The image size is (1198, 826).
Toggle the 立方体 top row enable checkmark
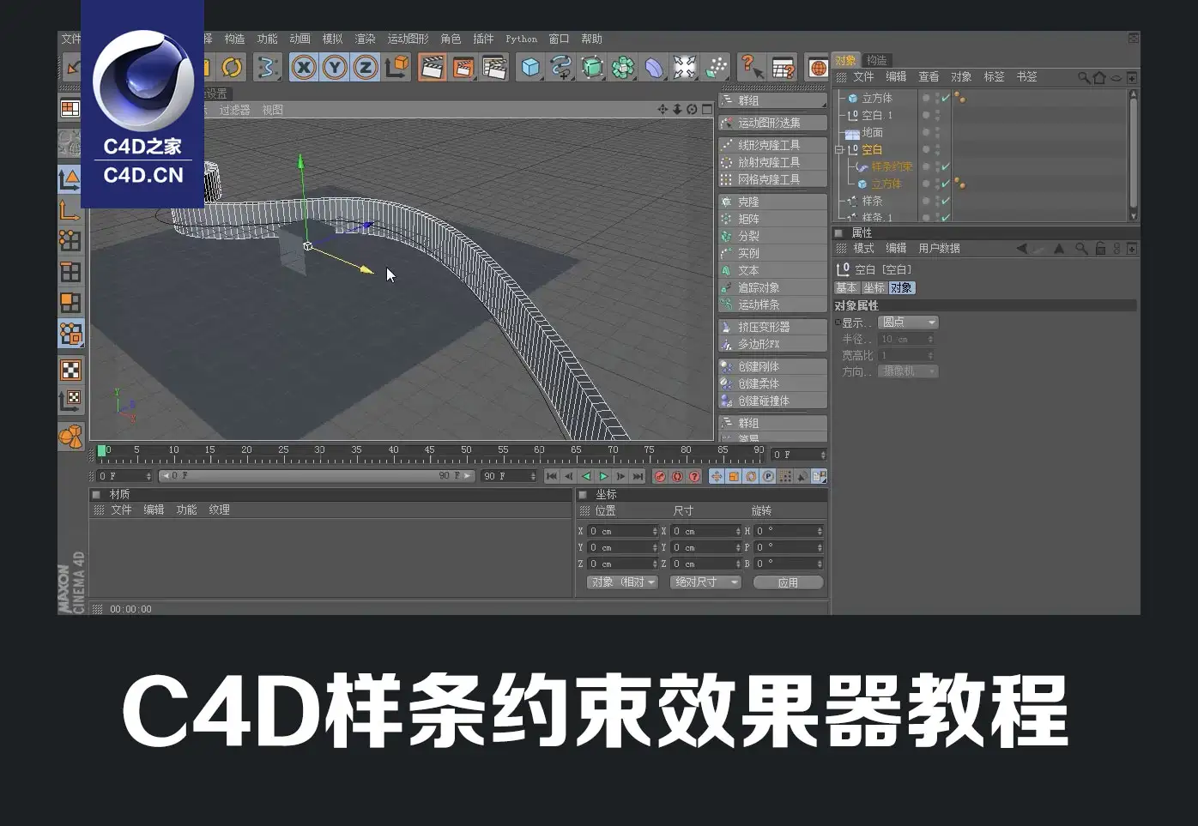[x=946, y=98]
